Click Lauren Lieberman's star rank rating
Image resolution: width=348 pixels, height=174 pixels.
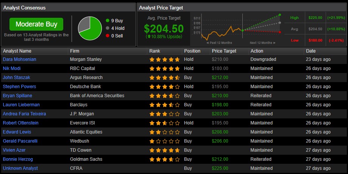[164, 105]
